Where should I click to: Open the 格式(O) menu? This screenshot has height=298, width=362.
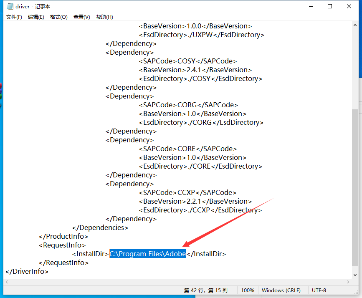point(58,17)
